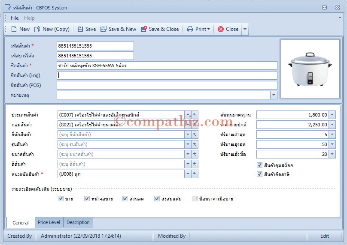Click the Save & New toolbar icon
This screenshot has height=245, width=347.
tap(103, 29)
